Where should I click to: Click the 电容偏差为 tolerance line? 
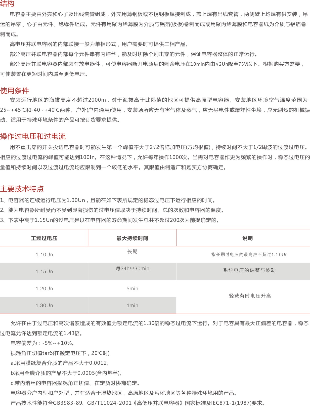click(42, 343)
